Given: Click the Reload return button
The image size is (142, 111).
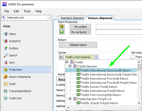Looking at the screenshot, I should [x=78, y=45].
